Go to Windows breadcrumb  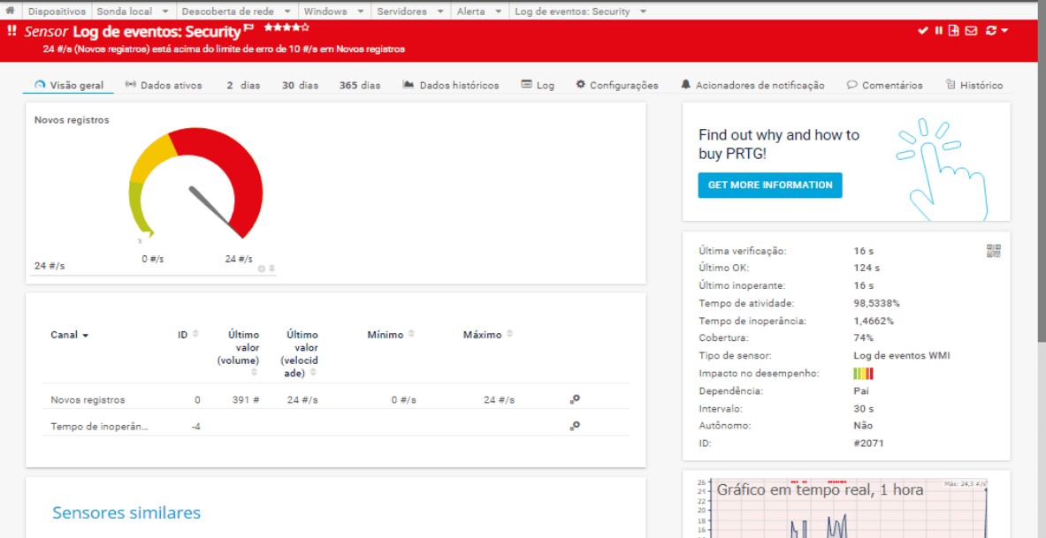(x=325, y=11)
